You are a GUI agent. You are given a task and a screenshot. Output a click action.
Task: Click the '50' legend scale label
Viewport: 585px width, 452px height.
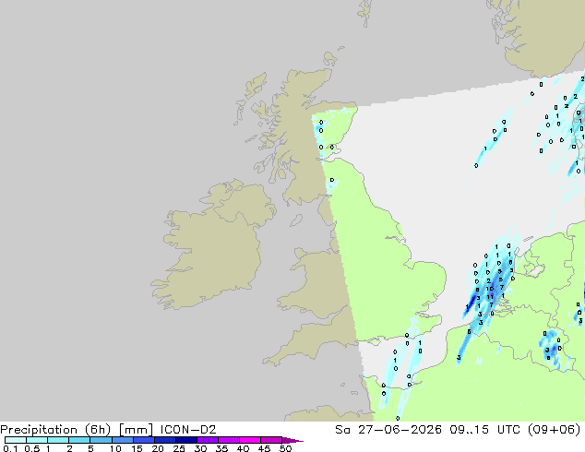(285, 448)
